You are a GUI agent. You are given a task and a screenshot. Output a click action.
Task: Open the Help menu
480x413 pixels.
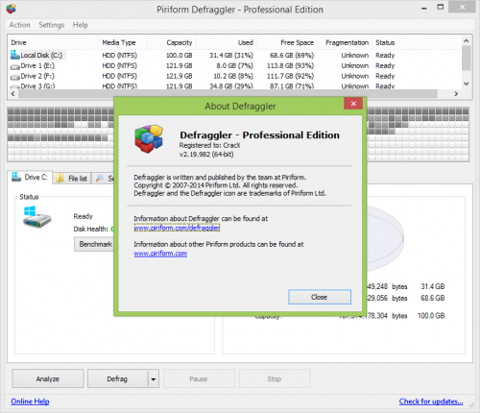[x=81, y=25]
